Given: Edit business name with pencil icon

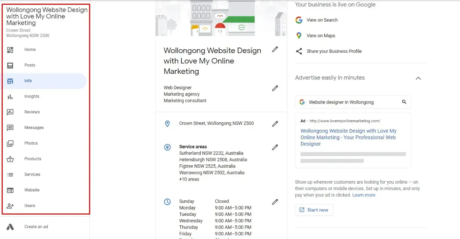Looking at the screenshot, I should pos(275,50).
